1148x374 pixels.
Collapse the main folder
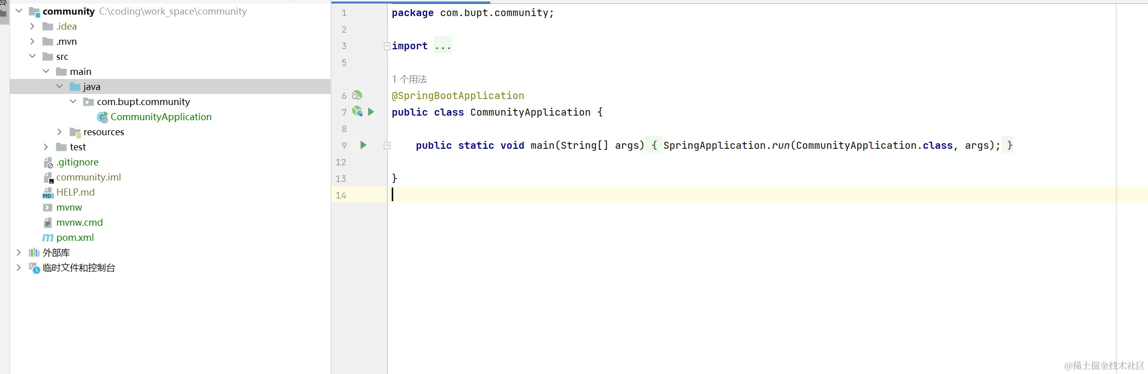point(46,71)
